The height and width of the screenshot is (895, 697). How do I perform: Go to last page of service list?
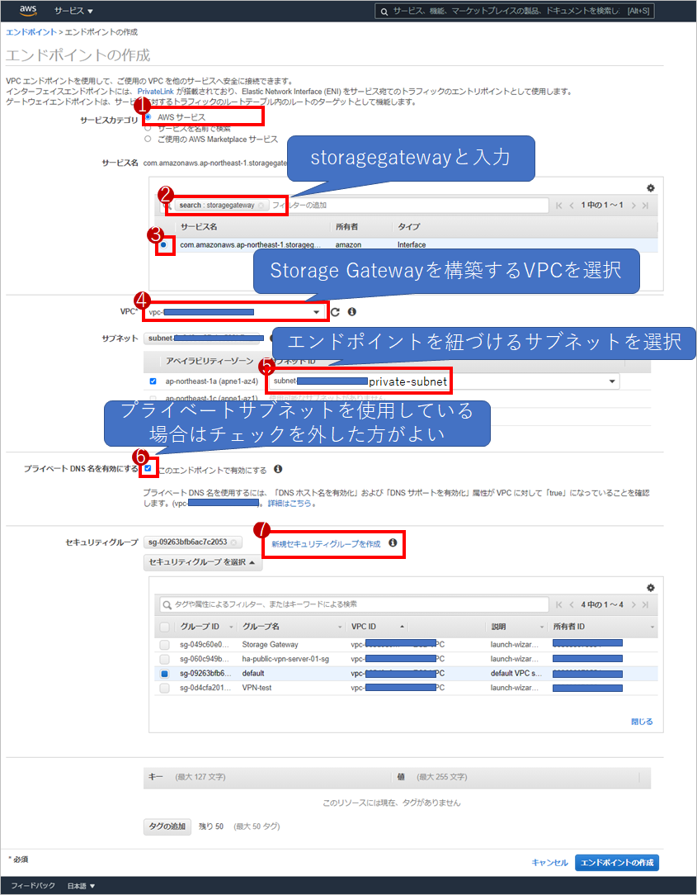coord(645,206)
